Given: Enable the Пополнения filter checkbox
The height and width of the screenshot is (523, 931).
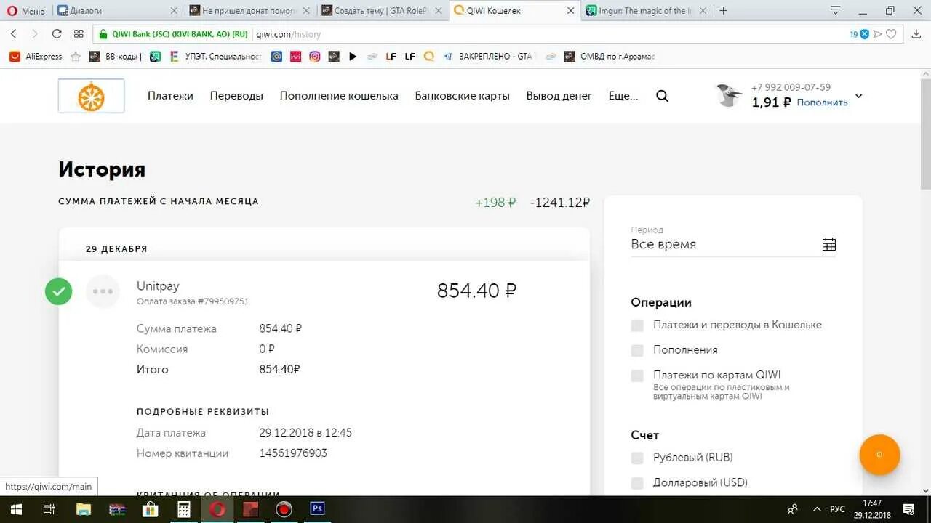Looking at the screenshot, I should (x=637, y=350).
